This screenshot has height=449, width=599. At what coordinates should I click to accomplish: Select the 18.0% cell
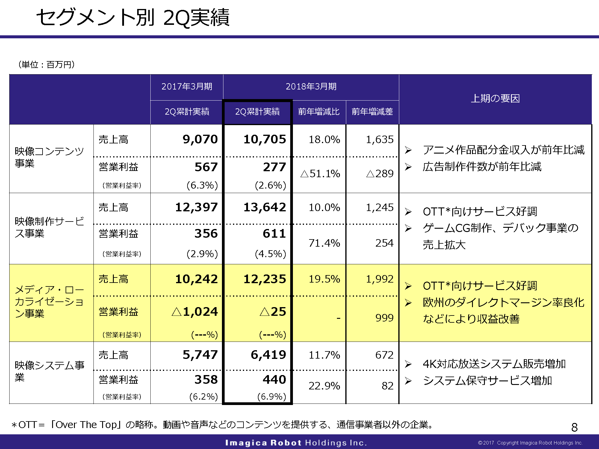coord(324,139)
